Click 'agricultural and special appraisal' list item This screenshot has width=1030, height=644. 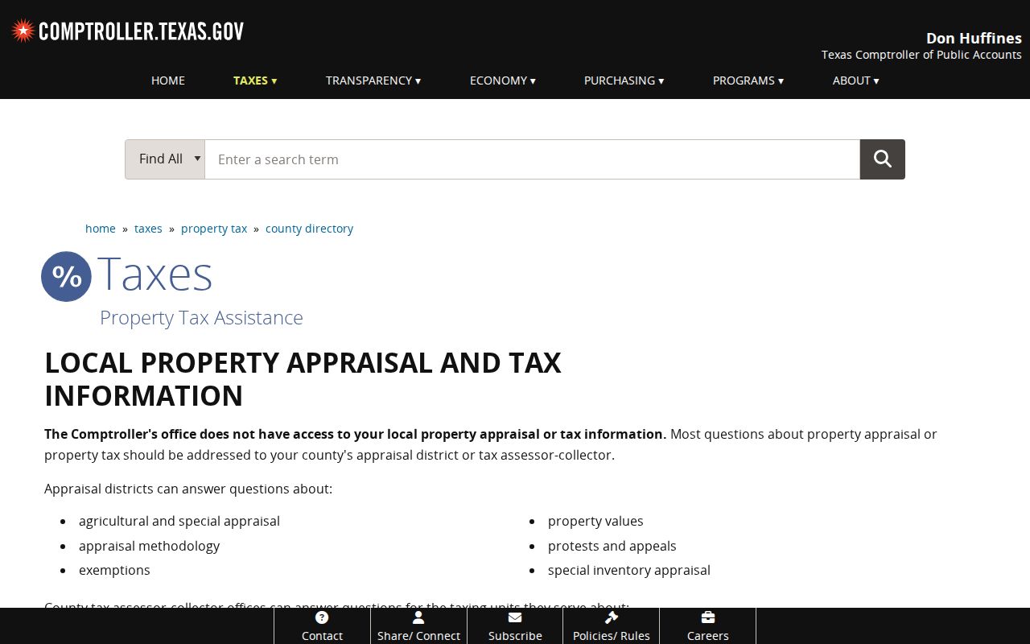coord(179,521)
